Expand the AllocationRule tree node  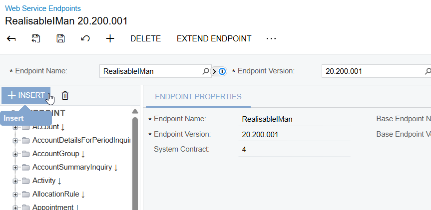(15, 194)
